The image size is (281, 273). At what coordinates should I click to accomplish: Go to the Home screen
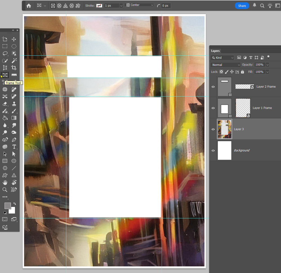coord(29,6)
